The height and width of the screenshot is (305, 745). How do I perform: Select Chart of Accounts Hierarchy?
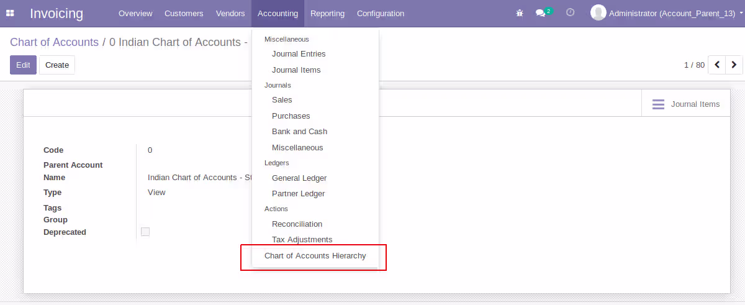(x=315, y=256)
